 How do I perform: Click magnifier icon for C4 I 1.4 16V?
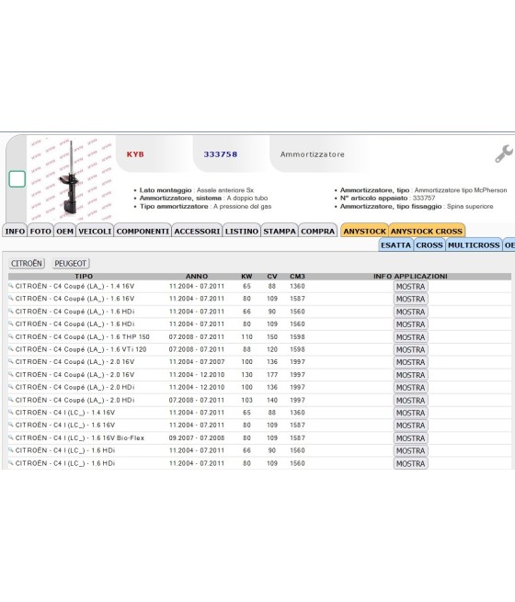[x=11, y=412]
